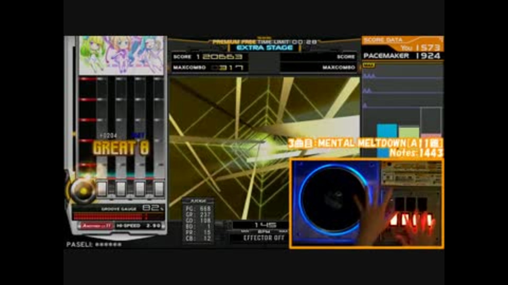
Task: Click the "GREAT 8" judgment text
Action: point(121,148)
